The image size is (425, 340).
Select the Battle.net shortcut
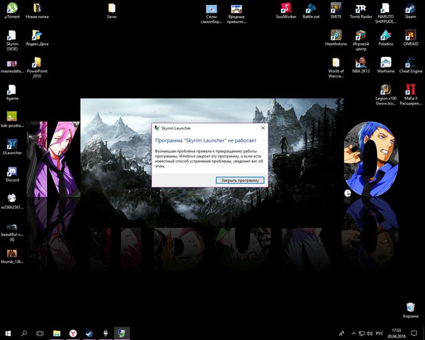pyautogui.click(x=311, y=11)
